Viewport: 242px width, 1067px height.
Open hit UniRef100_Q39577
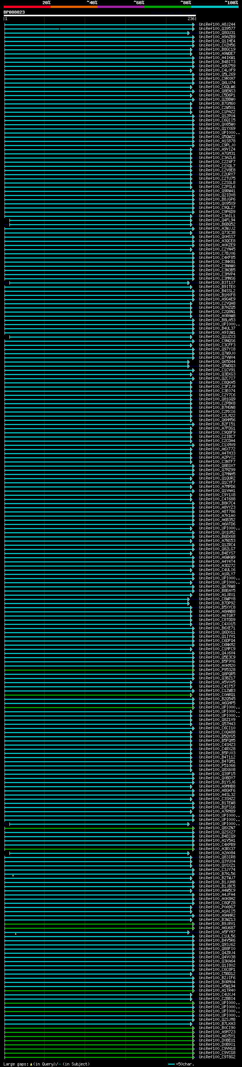[x=217, y=29]
